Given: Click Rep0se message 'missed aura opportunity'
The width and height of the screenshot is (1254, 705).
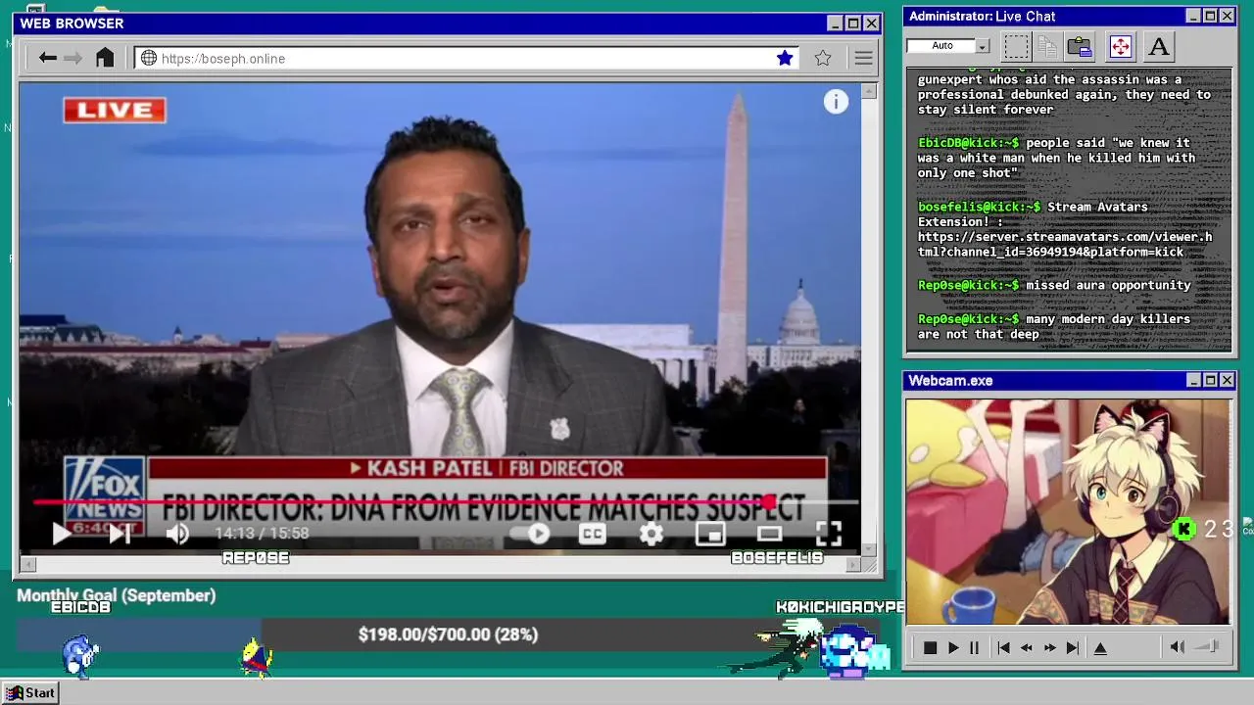Looking at the screenshot, I should pos(1108,285).
